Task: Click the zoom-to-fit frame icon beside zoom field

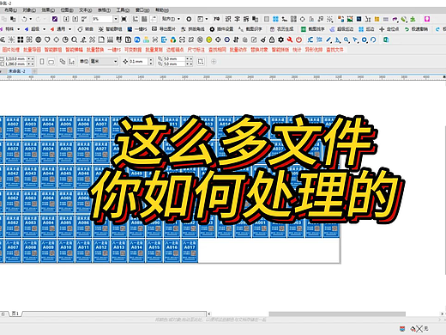Action: point(124,19)
